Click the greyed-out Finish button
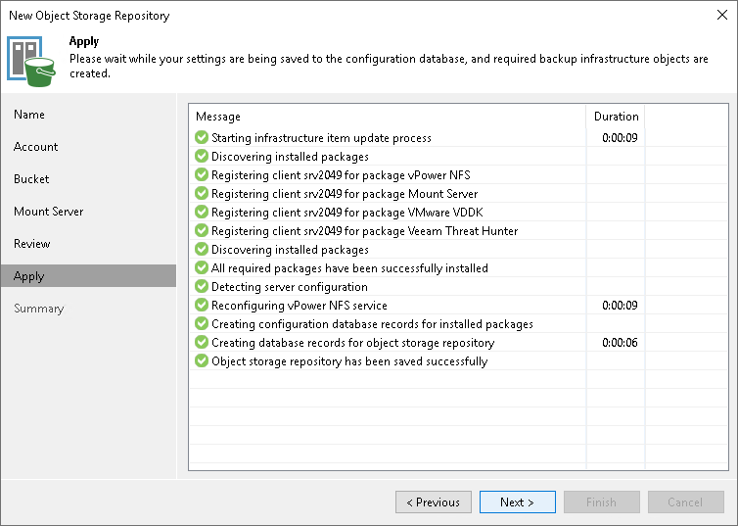This screenshot has height=526, width=738. tap(602, 502)
